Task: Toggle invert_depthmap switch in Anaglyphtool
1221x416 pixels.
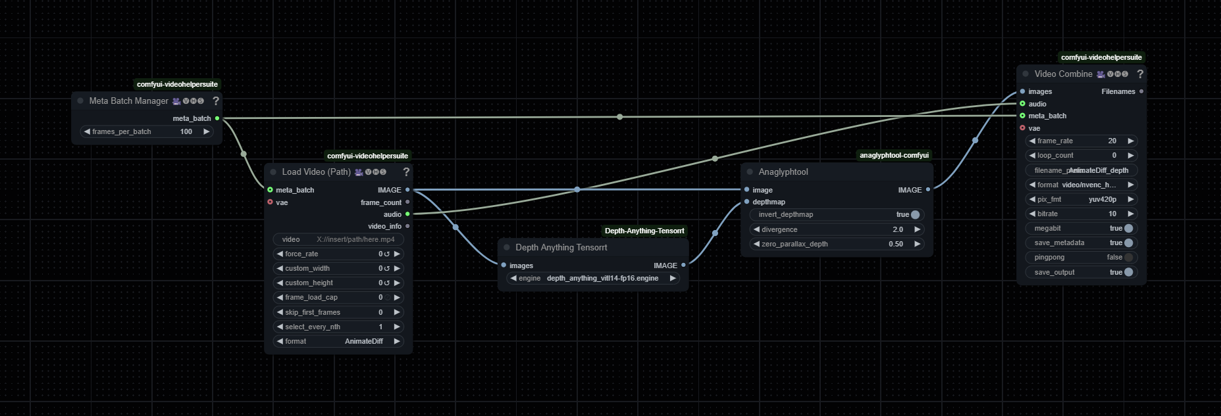Action: pyautogui.click(x=915, y=215)
